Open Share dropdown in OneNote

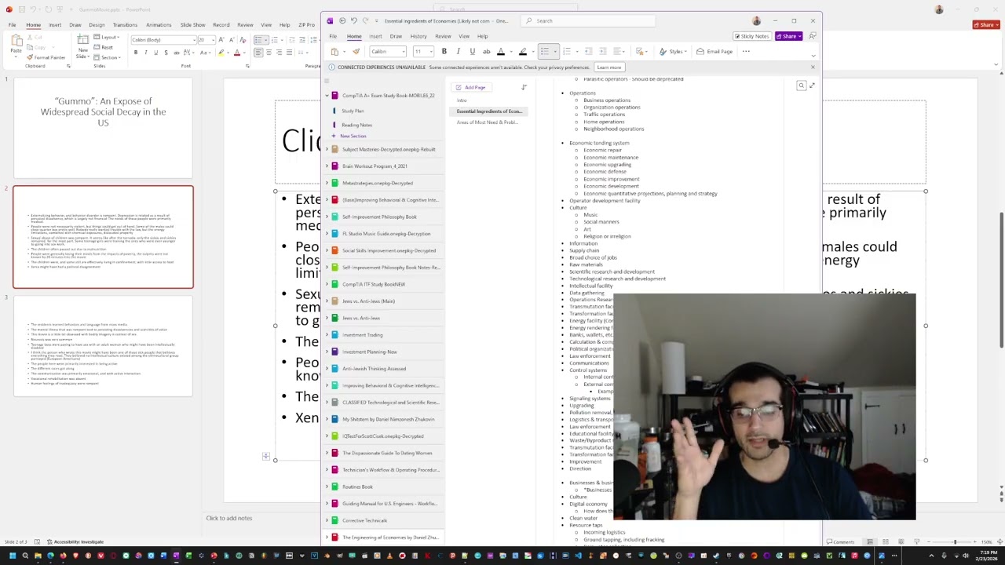(x=788, y=36)
